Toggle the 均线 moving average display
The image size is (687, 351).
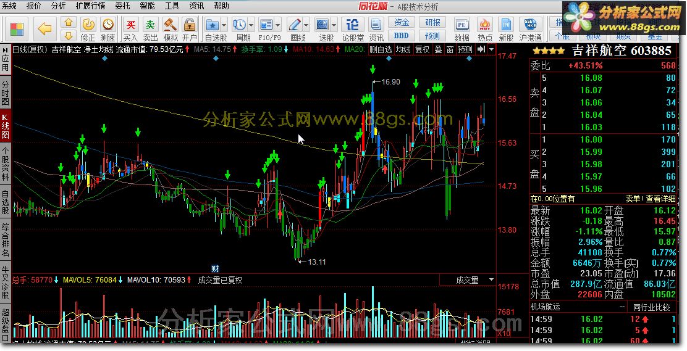point(403,49)
